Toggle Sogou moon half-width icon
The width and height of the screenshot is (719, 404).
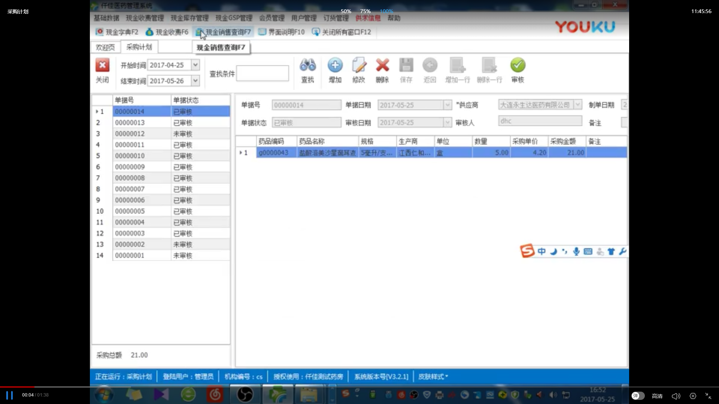(553, 251)
